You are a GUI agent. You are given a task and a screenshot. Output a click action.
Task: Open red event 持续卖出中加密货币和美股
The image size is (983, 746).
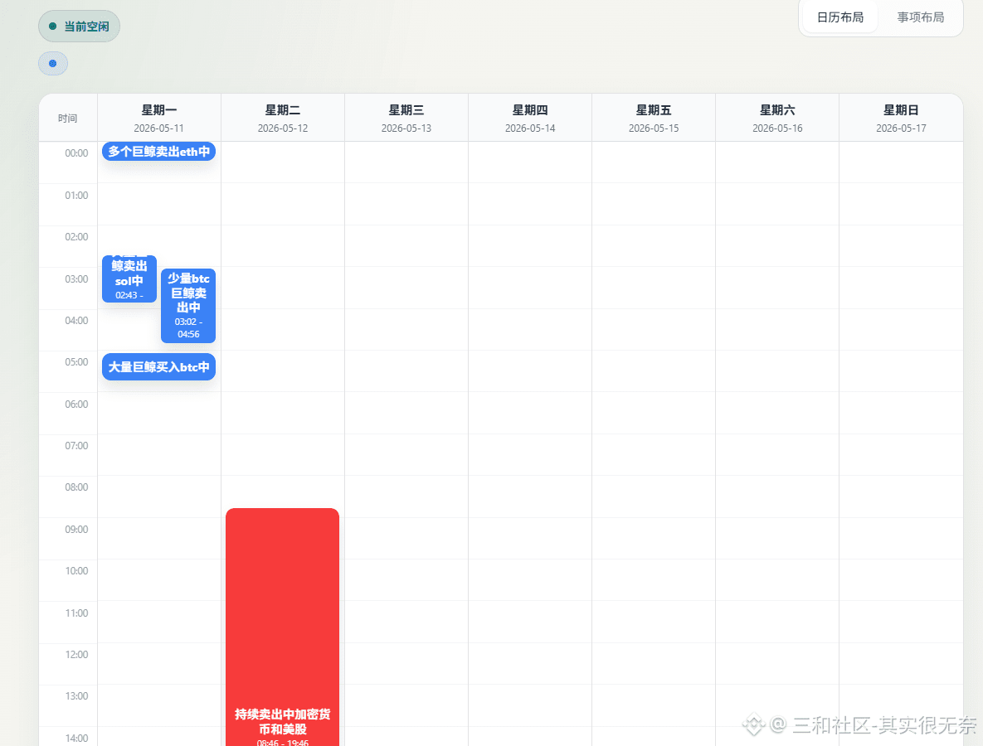click(282, 627)
